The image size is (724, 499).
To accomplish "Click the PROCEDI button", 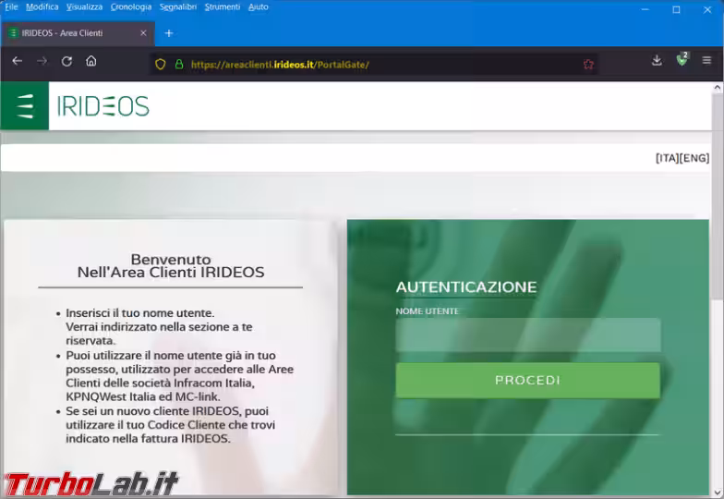I will click(528, 381).
